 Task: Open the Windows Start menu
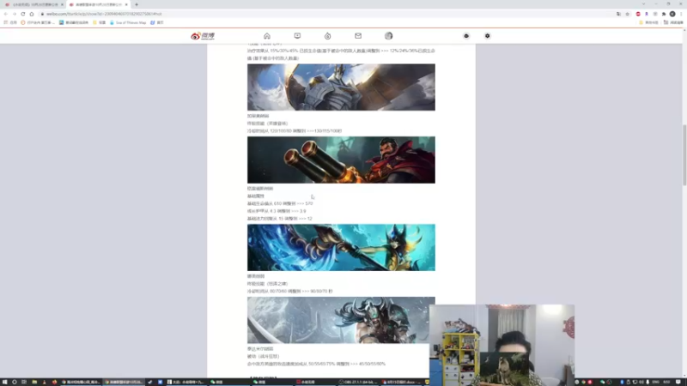tap(4, 382)
